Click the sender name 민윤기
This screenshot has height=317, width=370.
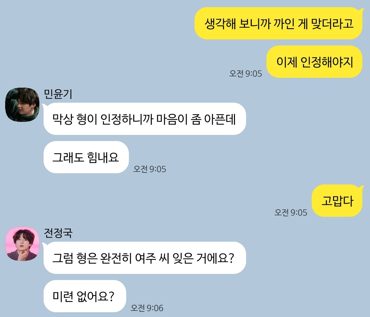(58, 94)
